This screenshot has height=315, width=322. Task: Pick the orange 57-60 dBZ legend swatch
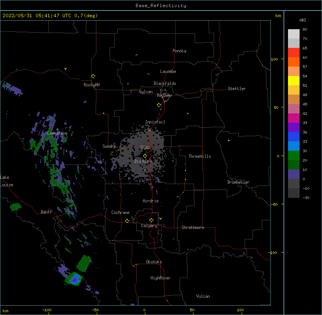[294, 62]
